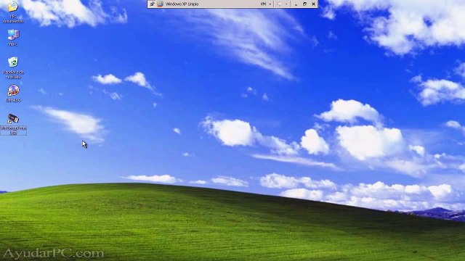Expand dropdown beside the arrow icon
Screen dimensions: 465x261
[286, 4]
